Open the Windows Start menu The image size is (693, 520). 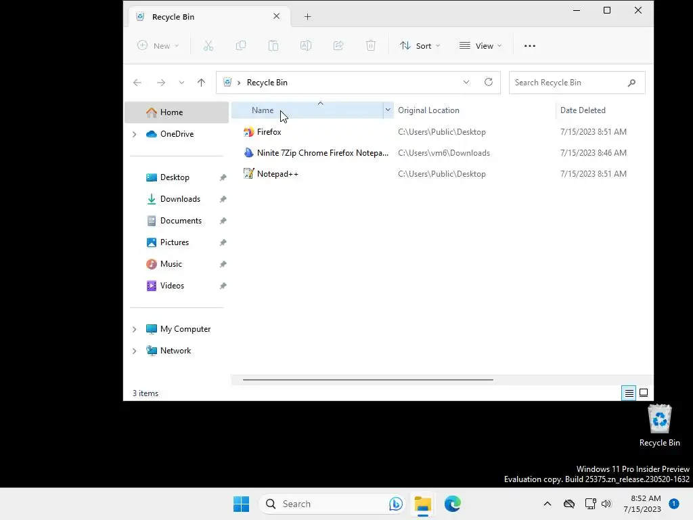(x=242, y=504)
